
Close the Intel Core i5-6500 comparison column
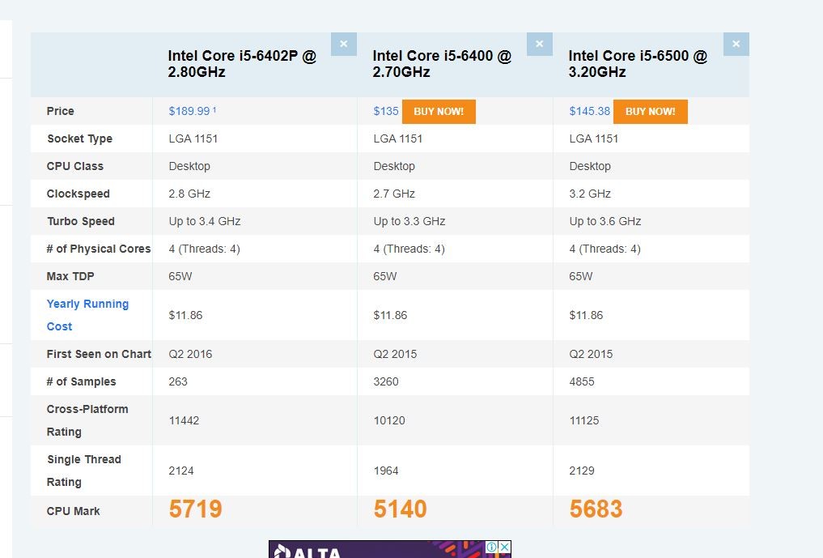tap(736, 44)
